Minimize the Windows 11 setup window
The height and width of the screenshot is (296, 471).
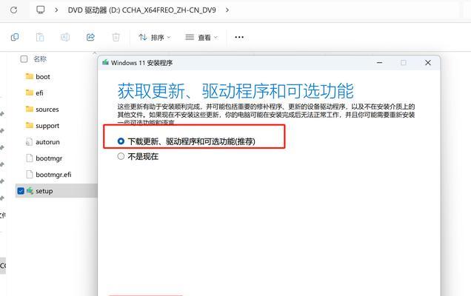coord(380,62)
